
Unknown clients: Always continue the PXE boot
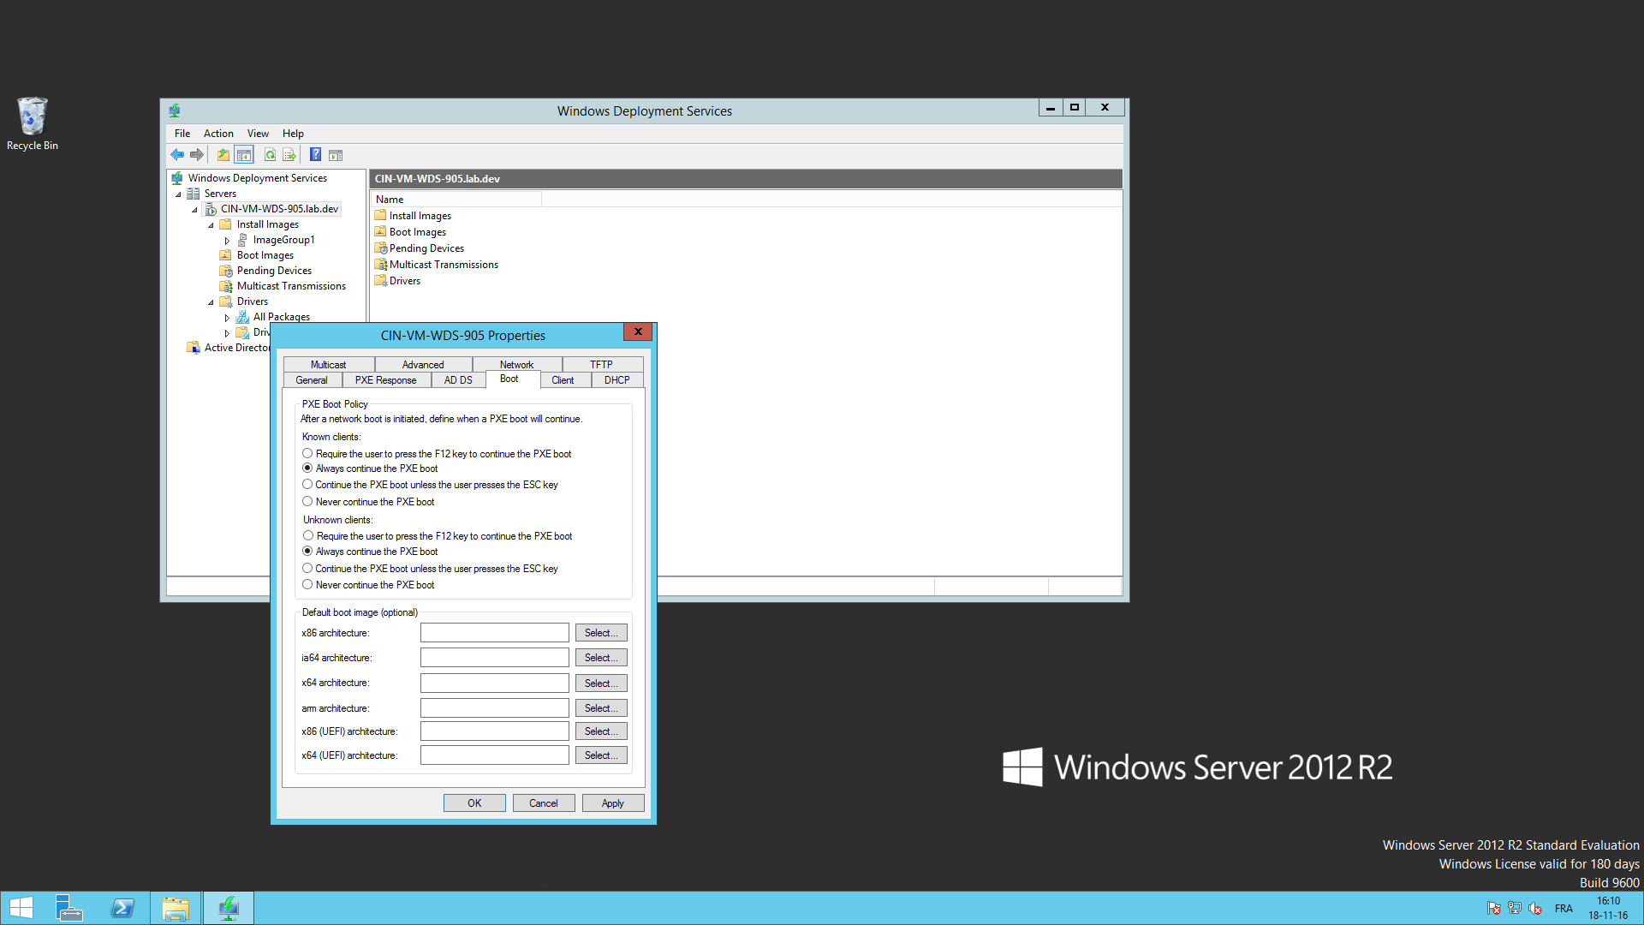[307, 552]
